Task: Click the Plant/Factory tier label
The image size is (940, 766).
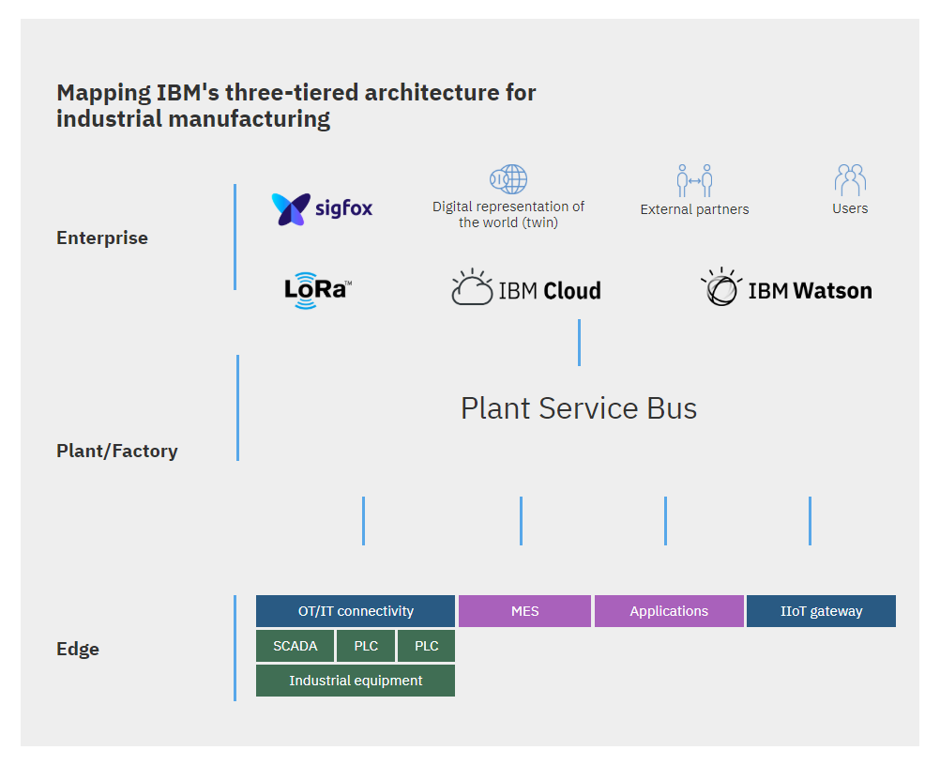Action: [x=117, y=452]
